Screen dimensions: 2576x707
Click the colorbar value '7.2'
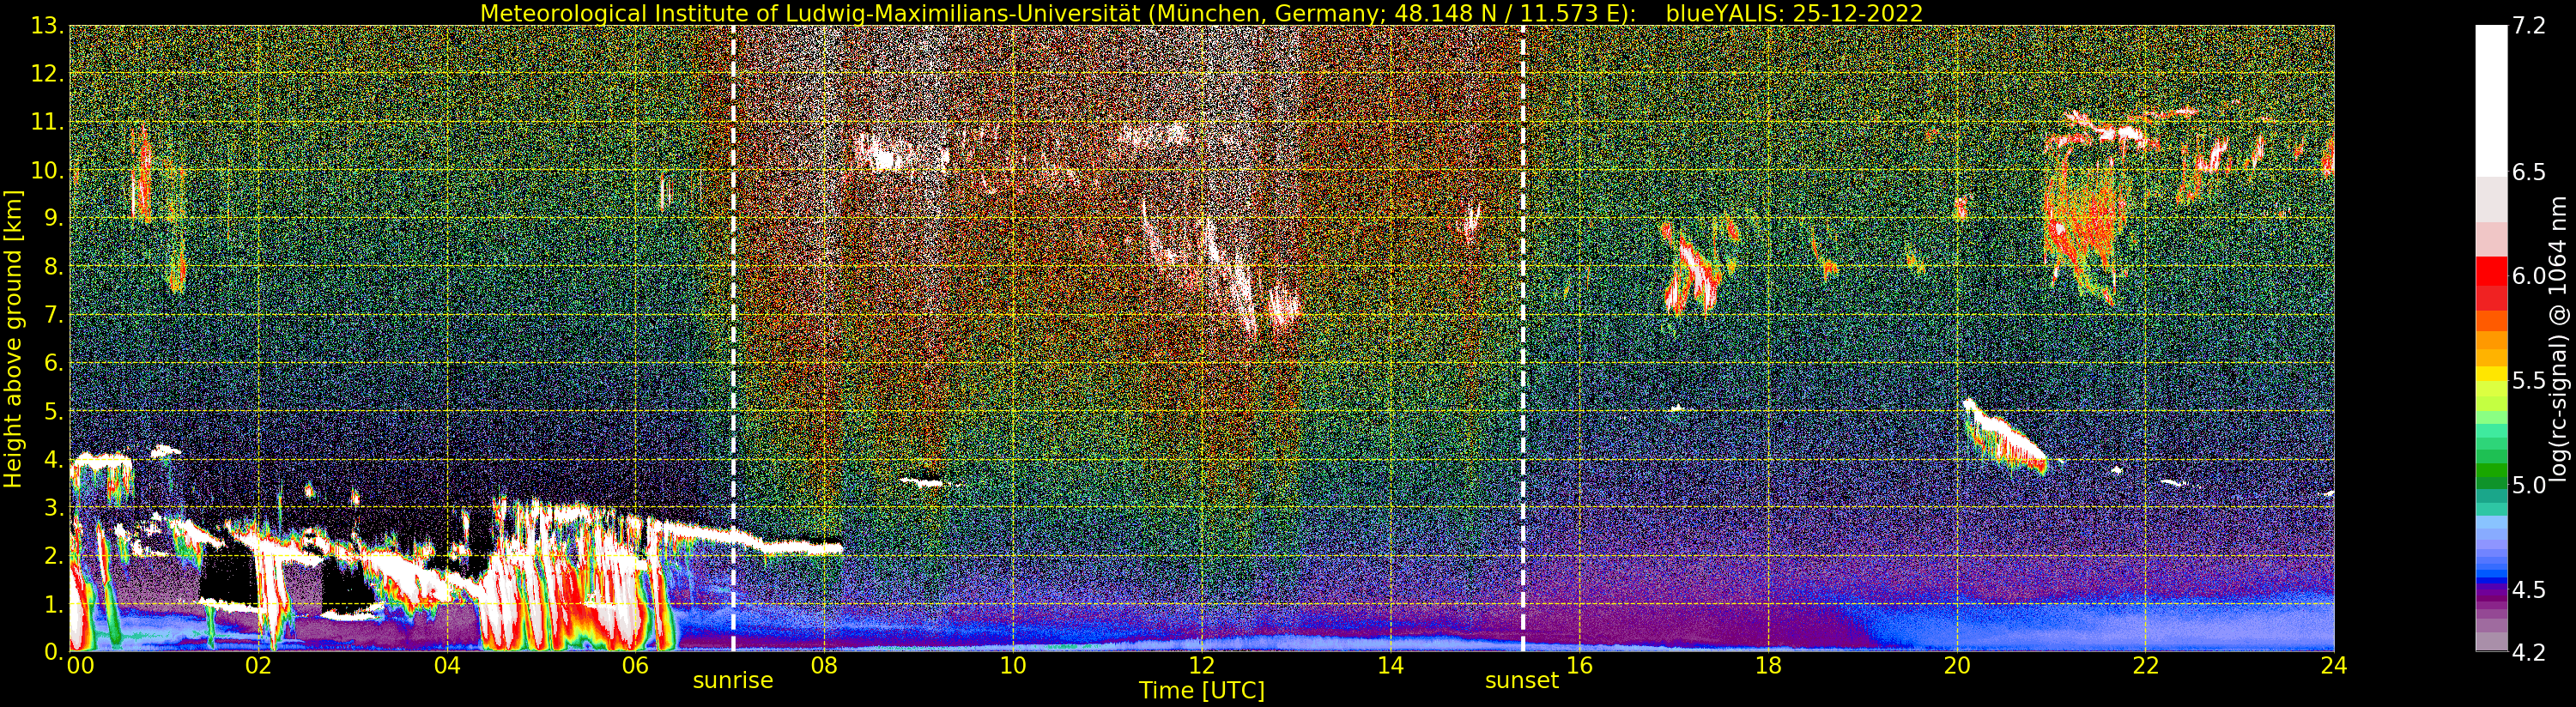pos(2528,27)
